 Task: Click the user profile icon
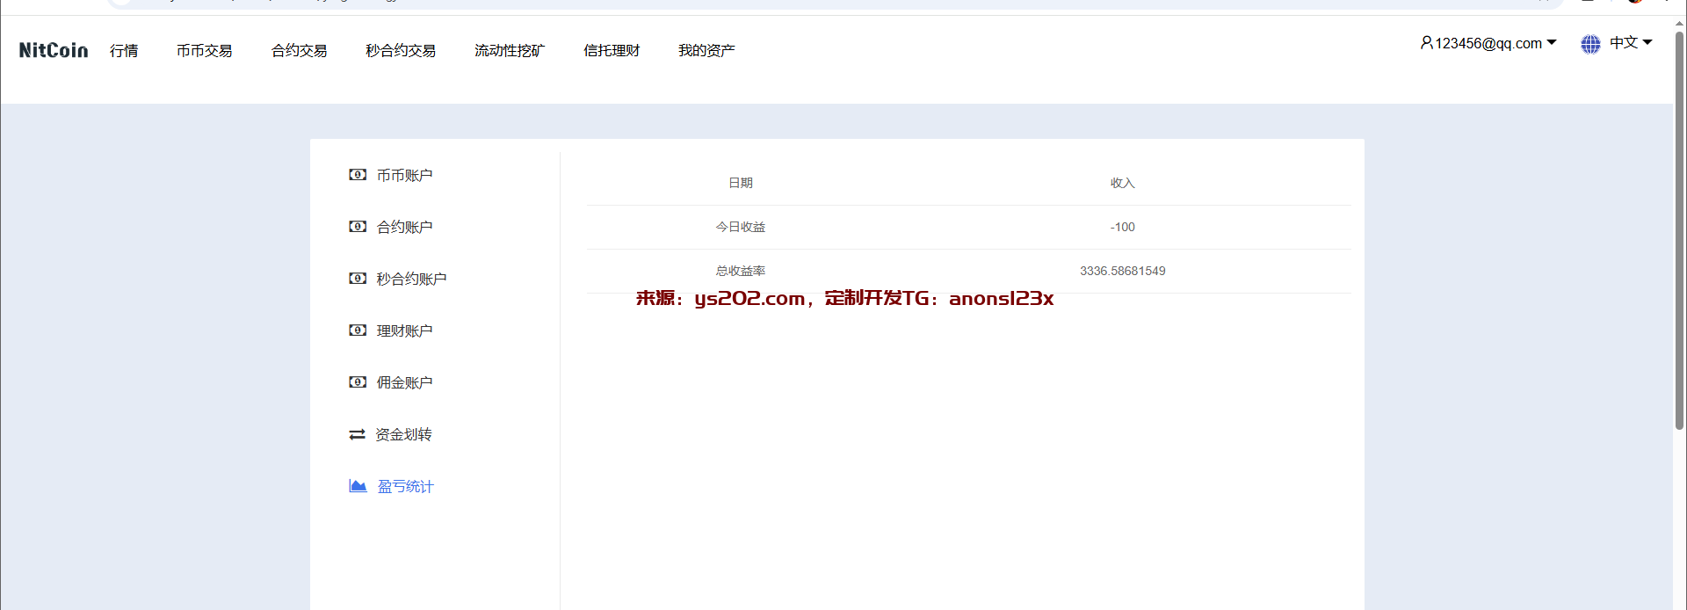coord(1426,43)
